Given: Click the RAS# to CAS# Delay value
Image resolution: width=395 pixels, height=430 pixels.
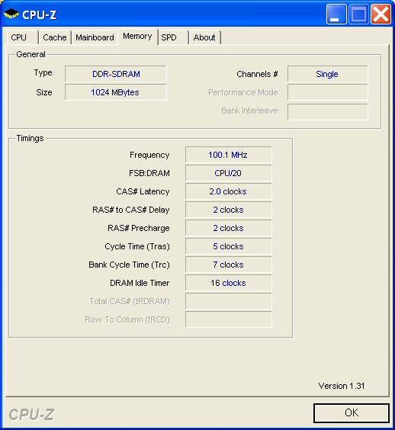Looking at the screenshot, I should (229, 210).
